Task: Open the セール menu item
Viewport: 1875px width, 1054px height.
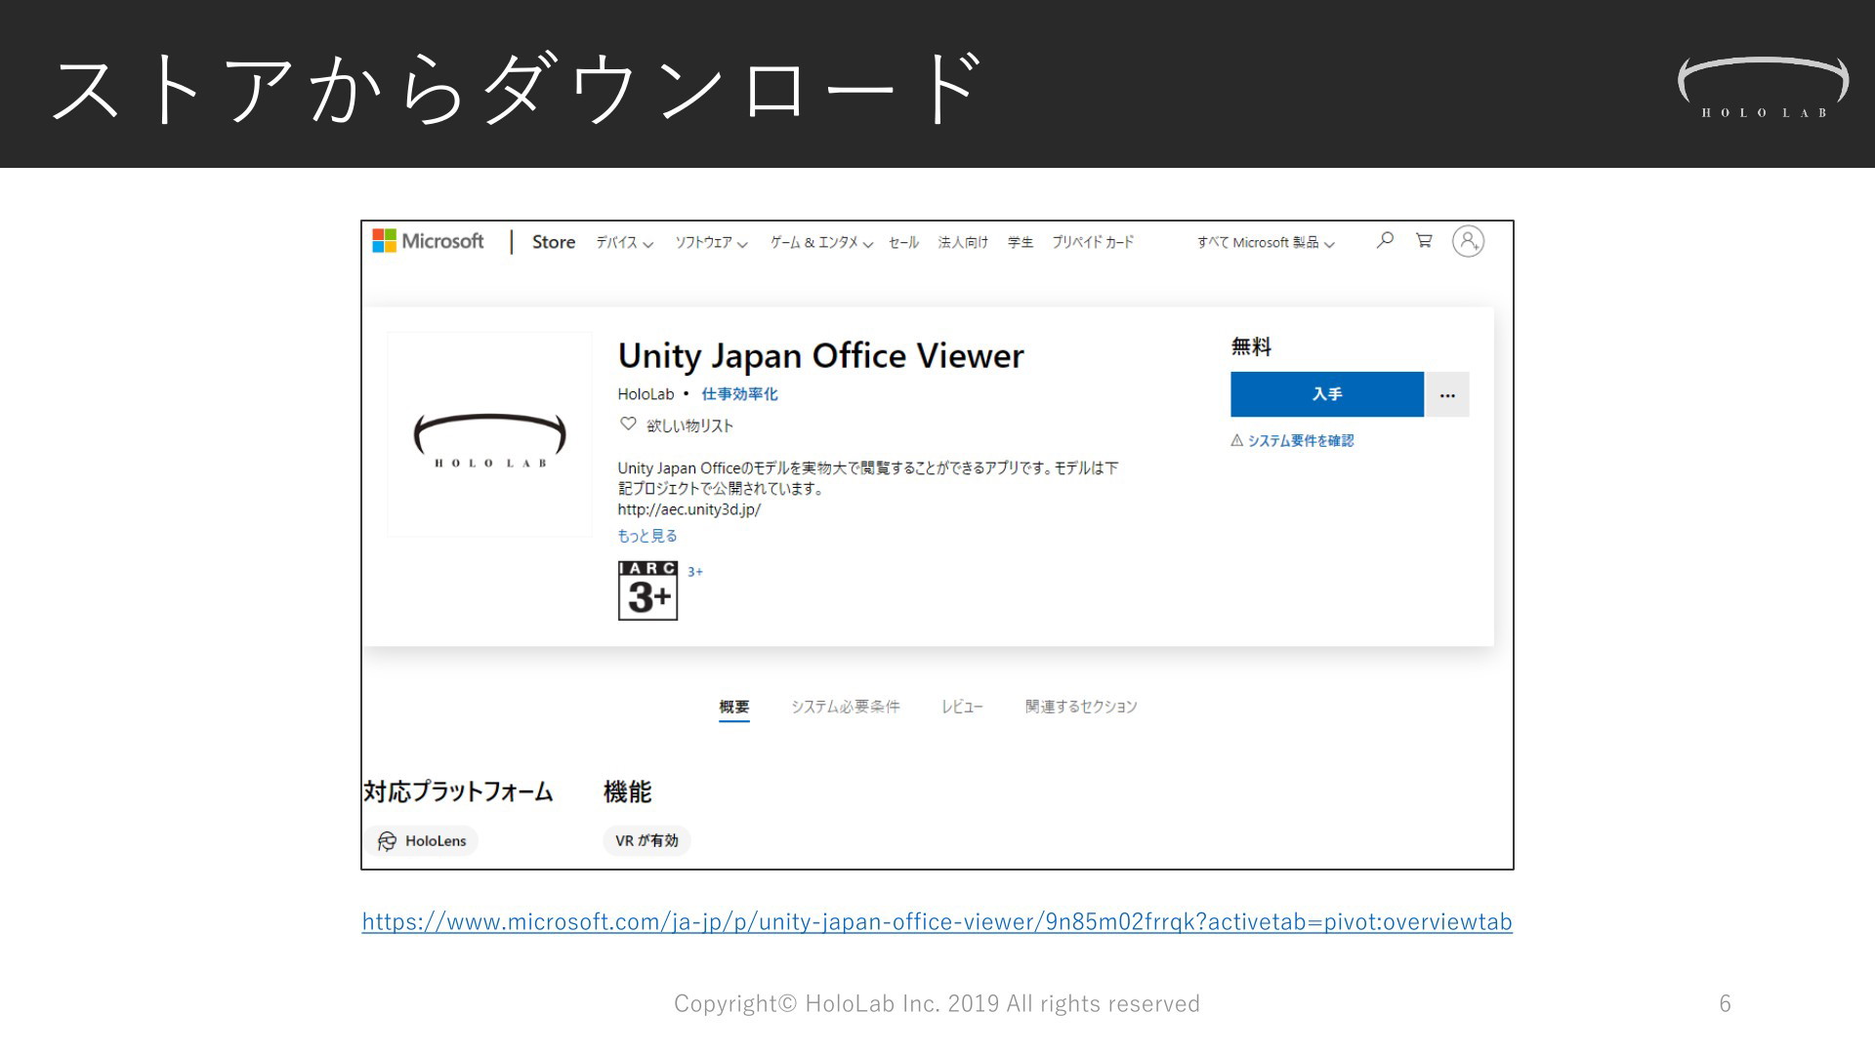Action: (x=903, y=243)
